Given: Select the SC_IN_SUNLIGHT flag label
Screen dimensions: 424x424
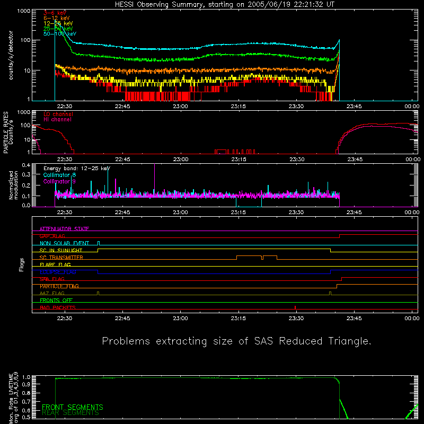Looking at the screenshot, I should 61,250.
